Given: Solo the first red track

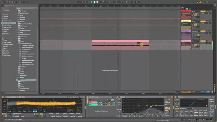Looking at the screenshot, I should pos(207,11).
